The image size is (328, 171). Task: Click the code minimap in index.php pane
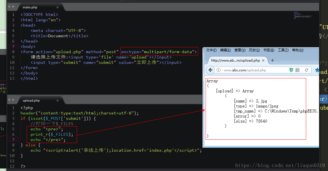(x=303, y=15)
